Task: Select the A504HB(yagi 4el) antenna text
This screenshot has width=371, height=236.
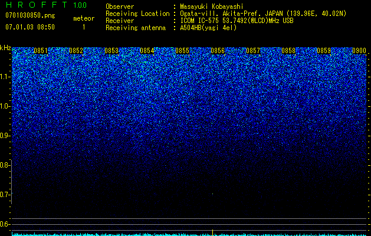Action: pos(208,28)
